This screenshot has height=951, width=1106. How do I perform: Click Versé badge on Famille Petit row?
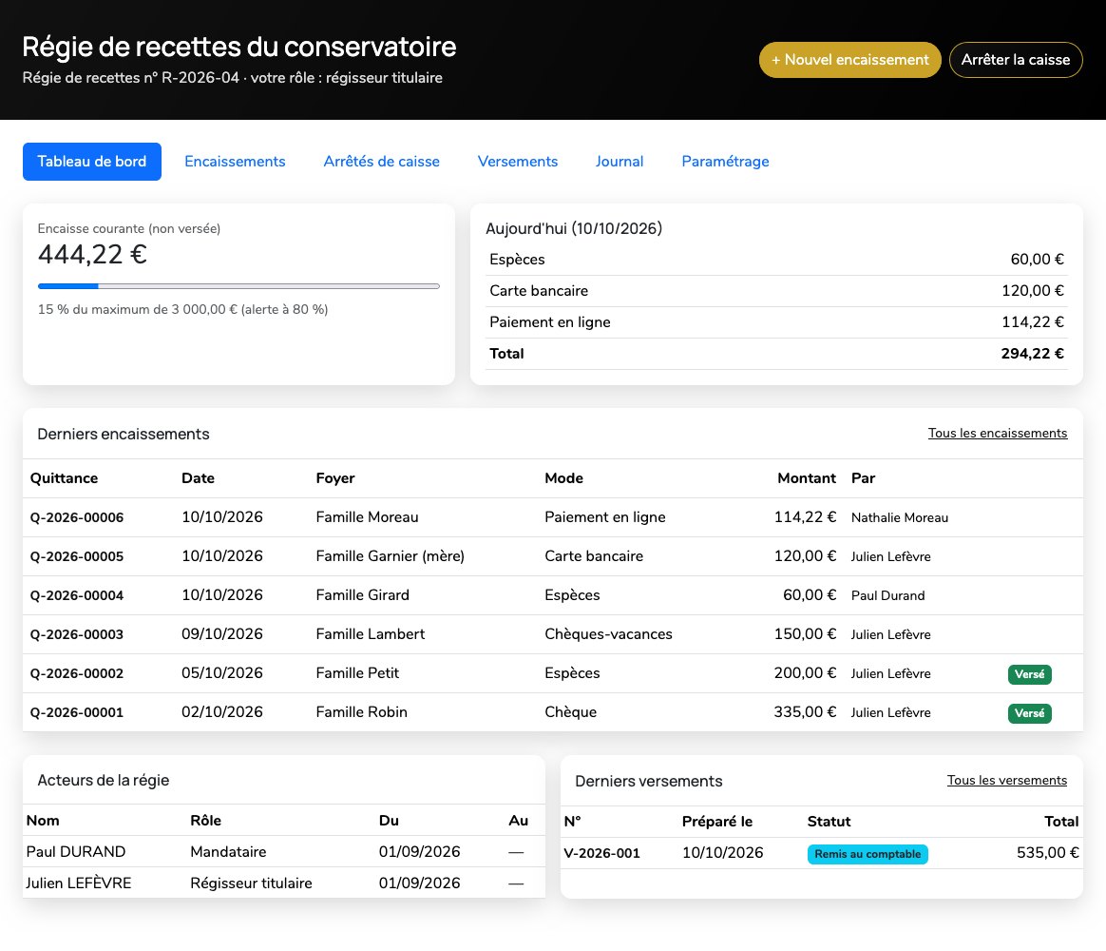pyautogui.click(x=1029, y=674)
